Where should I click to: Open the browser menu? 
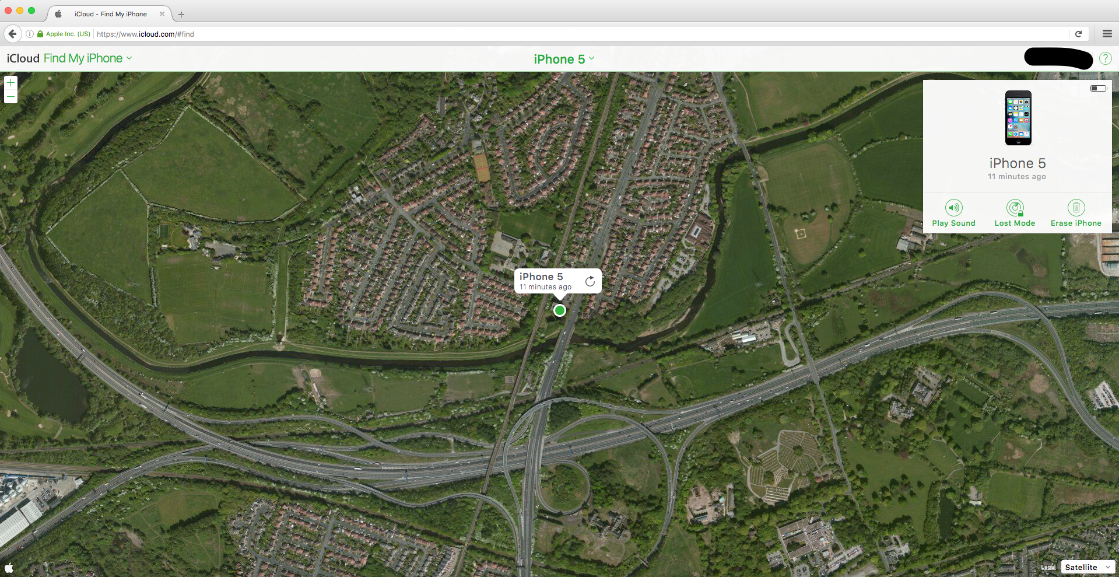coord(1106,34)
